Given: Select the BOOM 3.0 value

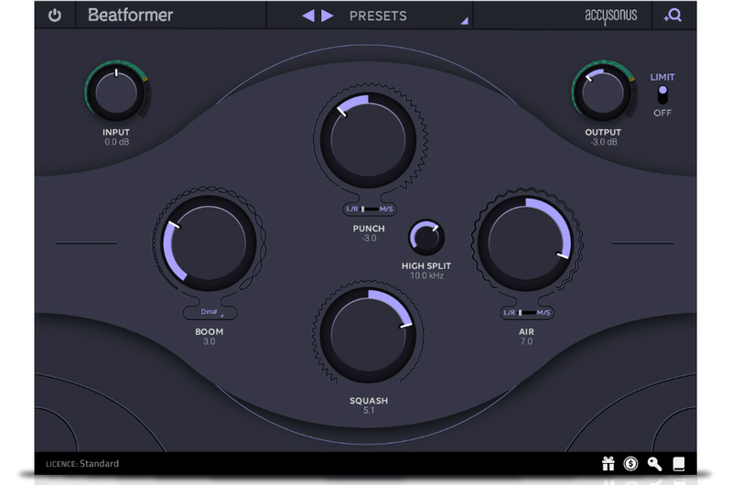Looking at the screenshot, I should (x=210, y=341).
